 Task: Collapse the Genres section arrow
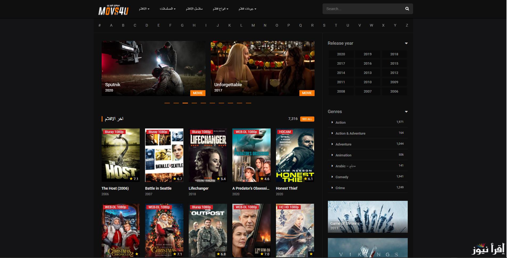(406, 112)
